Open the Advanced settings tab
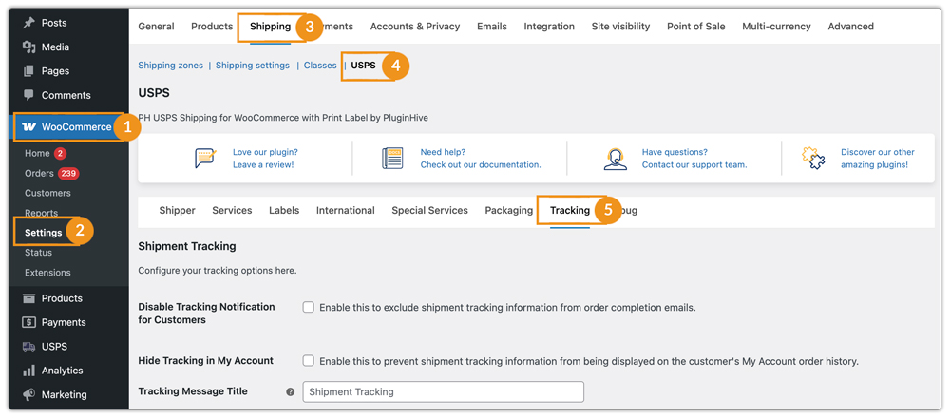Screen dimensions: 950x418 pyautogui.click(x=850, y=26)
